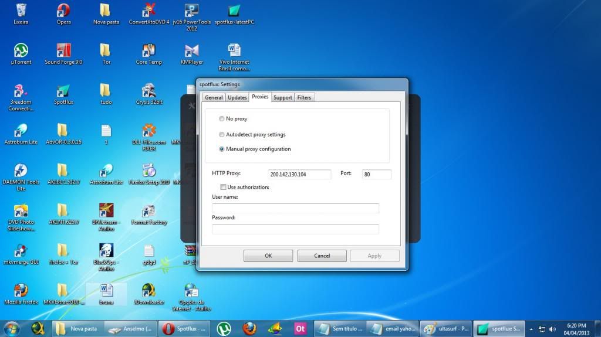Screen dimensions: 601x337
Task: Confirm settings with the OK button
Action: 268,256
